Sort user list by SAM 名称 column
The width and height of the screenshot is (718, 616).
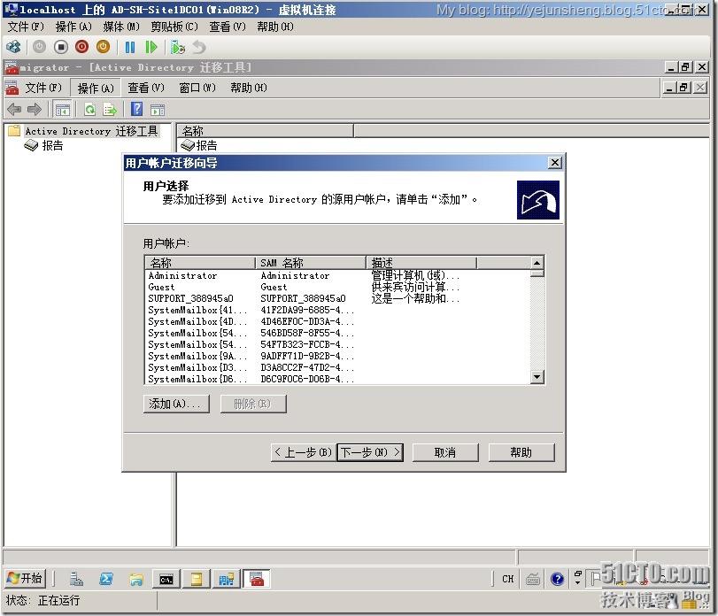(311, 263)
